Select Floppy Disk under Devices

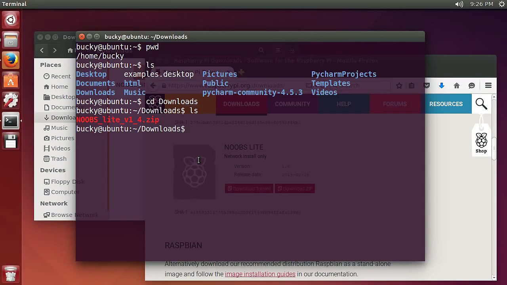click(x=63, y=182)
